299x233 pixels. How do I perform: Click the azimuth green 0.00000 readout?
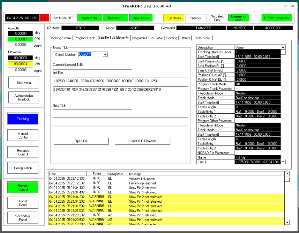click(x=21, y=39)
